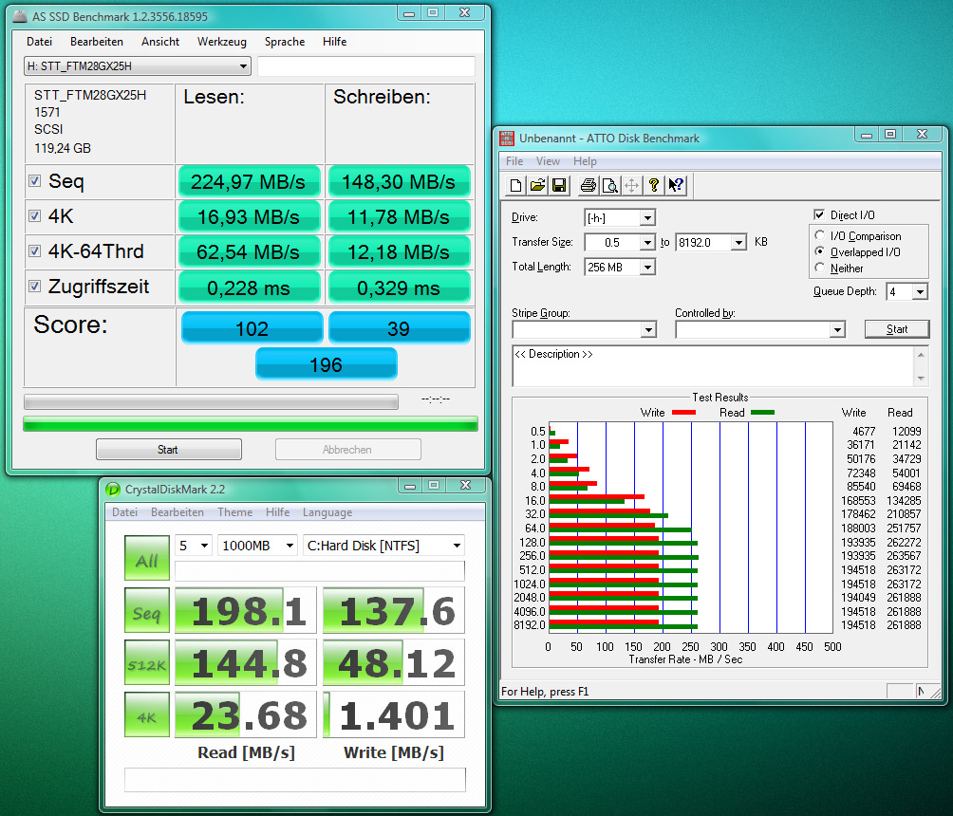Expand the C:Hard Disk [NTFS] drive dropdown
Image resolution: width=953 pixels, height=816 pixels.
383,546
